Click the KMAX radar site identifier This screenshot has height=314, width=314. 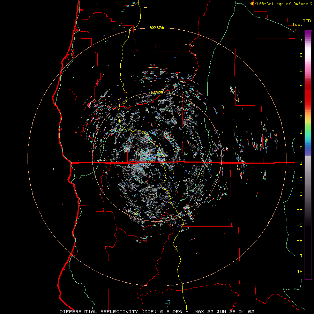[198, 312]
